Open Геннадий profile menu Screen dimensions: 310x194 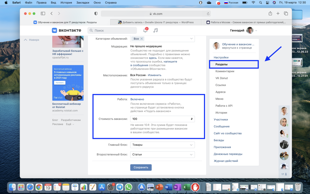point(244,30)
